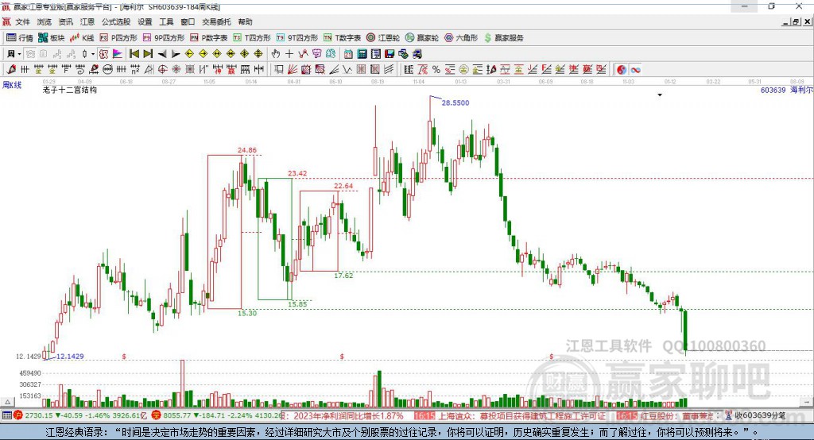The height and width of the screenshot is (440, 814).
Task: Select the crosshair cursor tool
Action: click(x=289, y=53)
